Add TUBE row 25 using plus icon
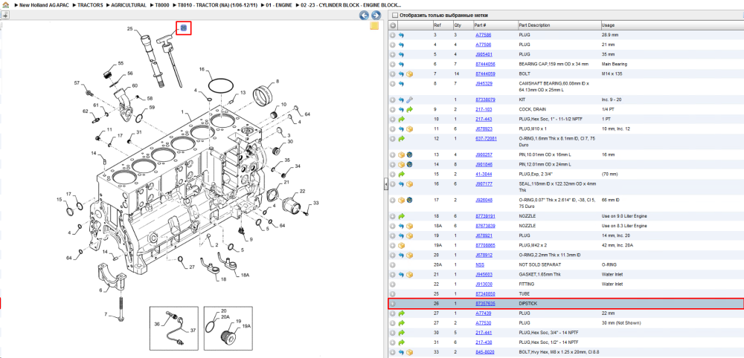 point(392,293)
